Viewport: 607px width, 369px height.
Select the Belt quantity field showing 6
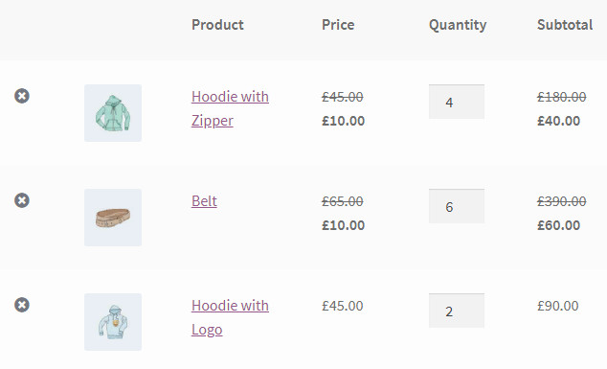pos(457,206)
